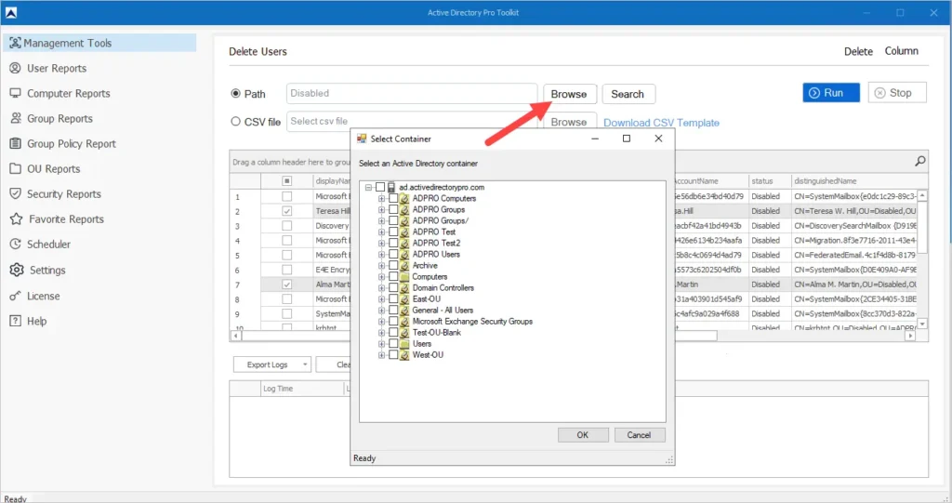
Task: Expand the ADPRO Computers node
Action: pos(381,199)
